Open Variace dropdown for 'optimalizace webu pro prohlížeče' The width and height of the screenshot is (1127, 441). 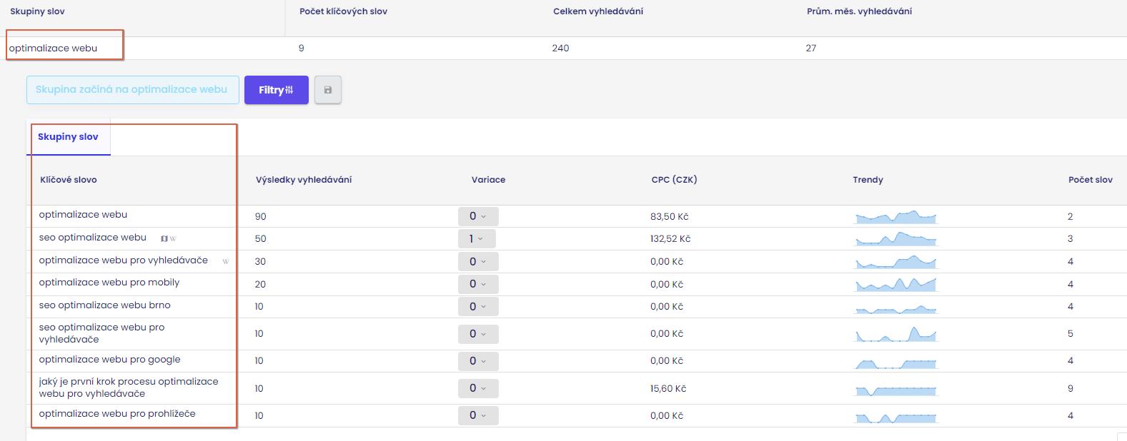[477, 415]
